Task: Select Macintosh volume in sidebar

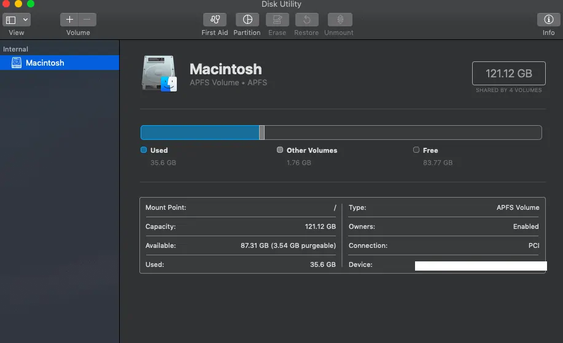Action: click(x=45, y=63)
